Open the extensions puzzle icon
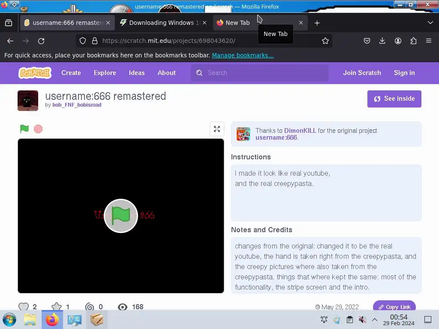Image resolution: width=439 pixels, height=329 pixels. [413, 41]
